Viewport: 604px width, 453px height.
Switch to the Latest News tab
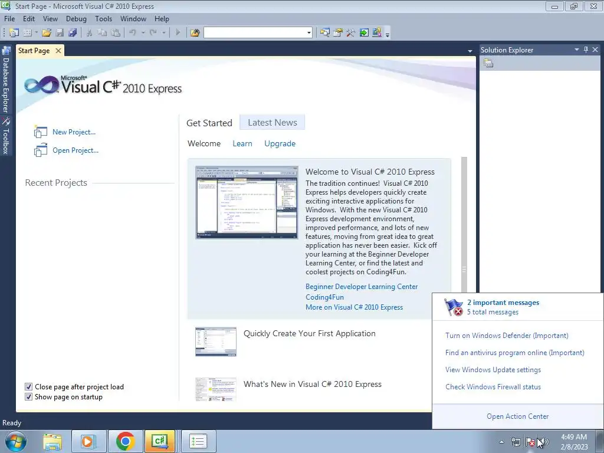pyautogui.click(x=273, y=123)
